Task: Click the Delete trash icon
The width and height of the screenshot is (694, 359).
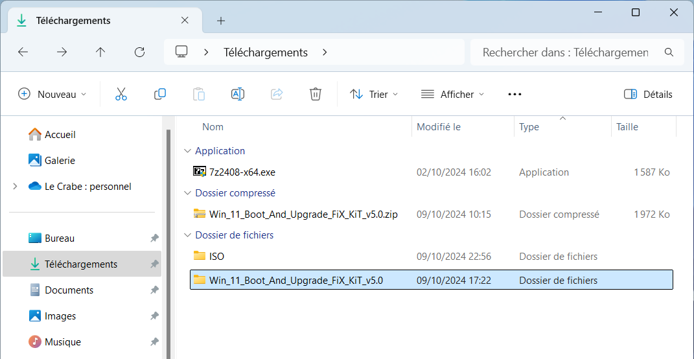Action: (x=315, y=95)
